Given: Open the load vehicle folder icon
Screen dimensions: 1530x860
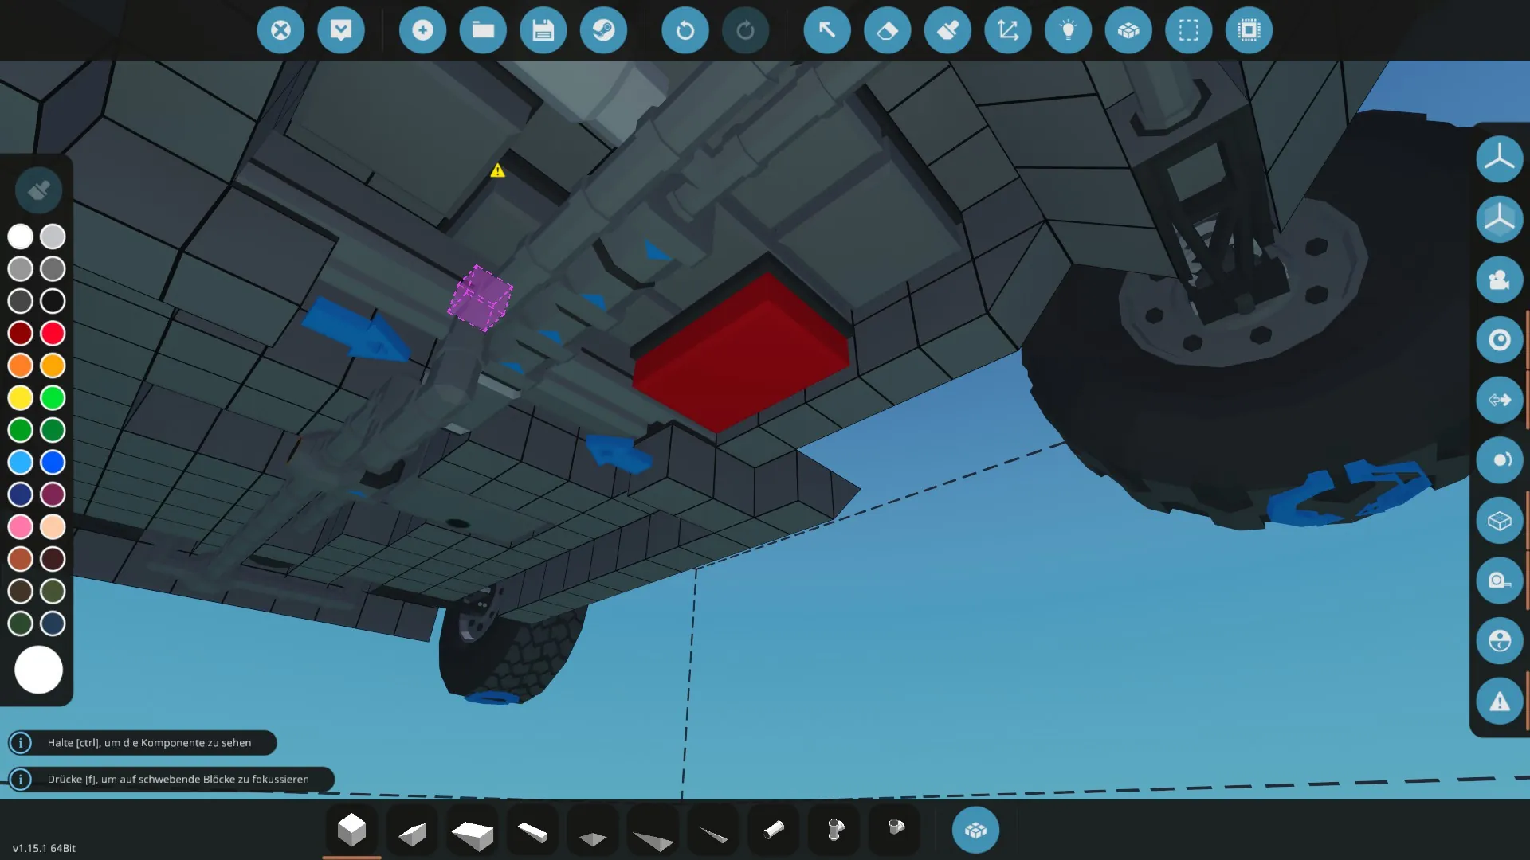Looking at the screenshot, I should pyautogui.click(x=483, y=30).
